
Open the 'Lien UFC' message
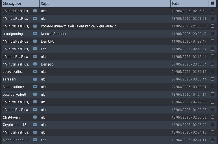coord(47,42)
